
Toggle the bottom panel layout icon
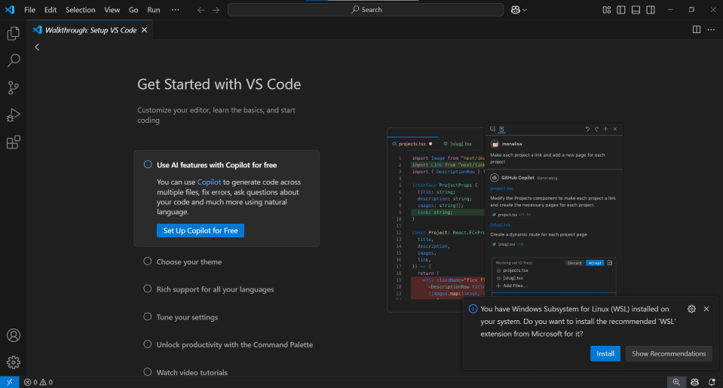(x=636, y=10)
